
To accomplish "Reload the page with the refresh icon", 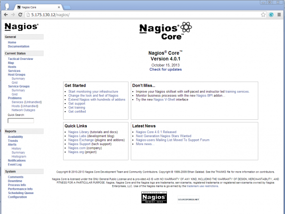I will coord(20,15).
